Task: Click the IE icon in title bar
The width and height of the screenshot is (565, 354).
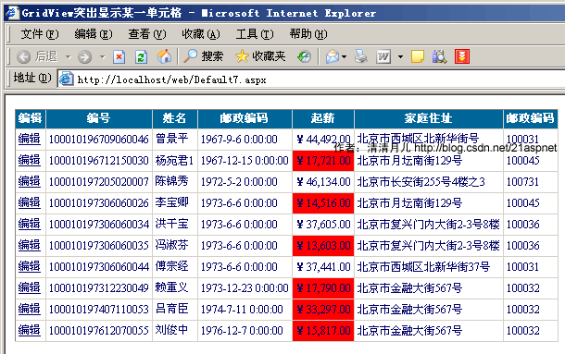Action: click(12, 13)
